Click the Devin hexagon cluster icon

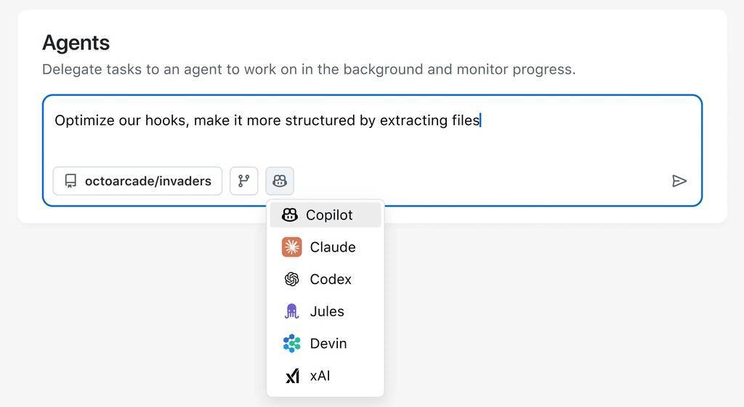coord(292,343)
